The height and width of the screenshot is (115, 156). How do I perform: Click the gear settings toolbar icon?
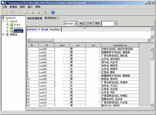tap(32, 12)
